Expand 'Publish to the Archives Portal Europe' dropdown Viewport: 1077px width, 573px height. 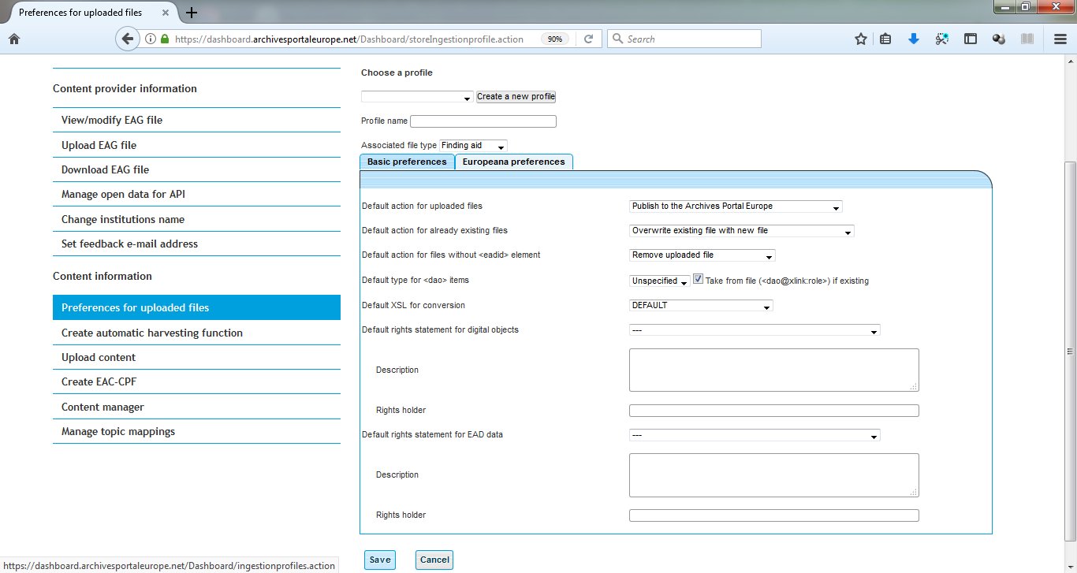point(736,207)
